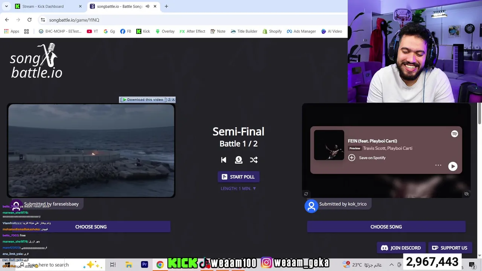The image size is (482, 271).
Task: Click the Travis Scott, Playboi Carti artist text
Action: 387,148
